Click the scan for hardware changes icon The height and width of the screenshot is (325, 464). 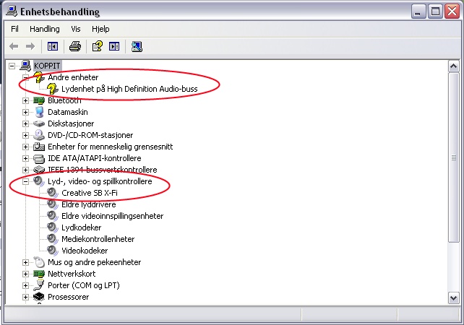coord(137,46)
